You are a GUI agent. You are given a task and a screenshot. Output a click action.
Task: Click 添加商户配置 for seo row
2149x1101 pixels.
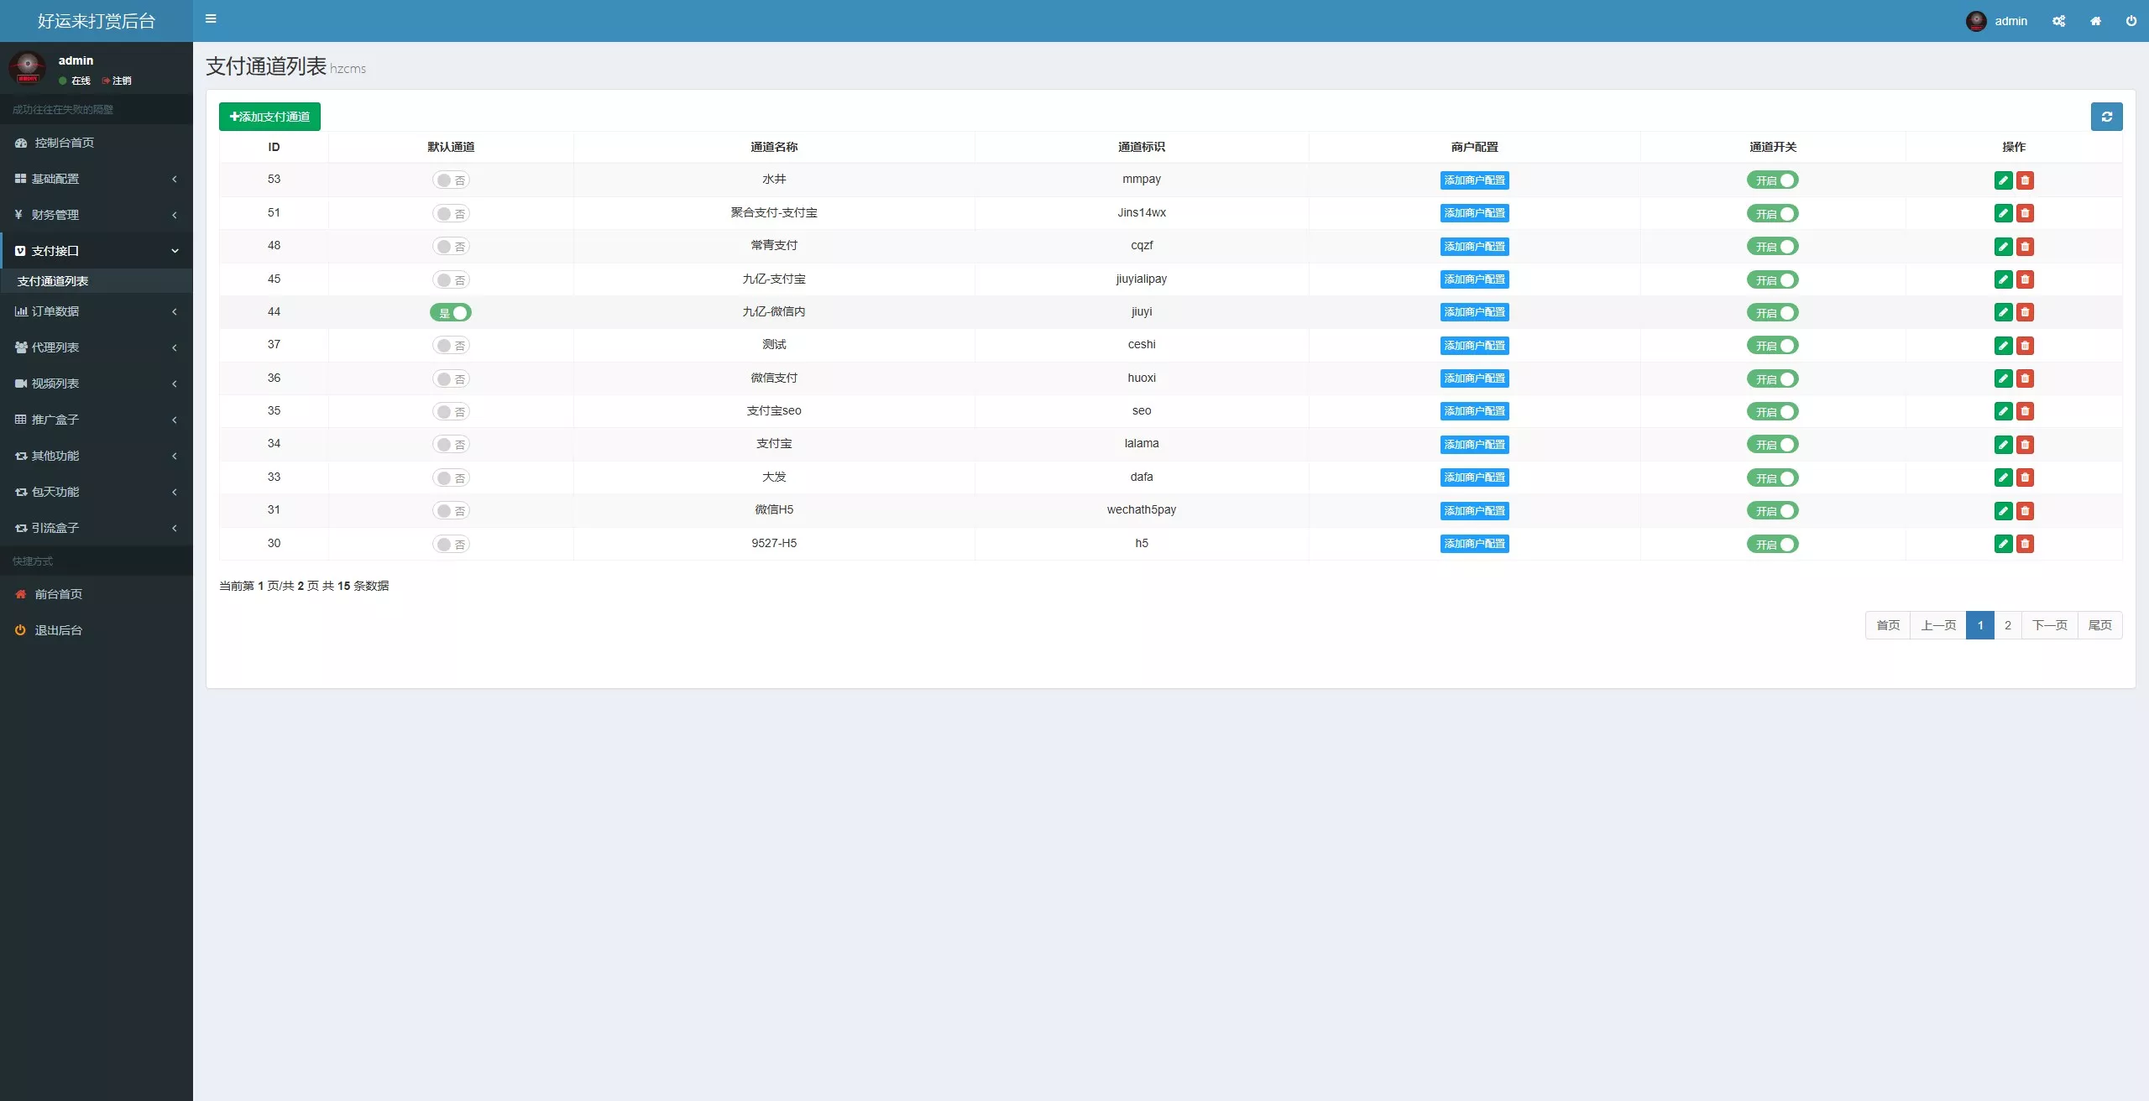coord(1474,411)
